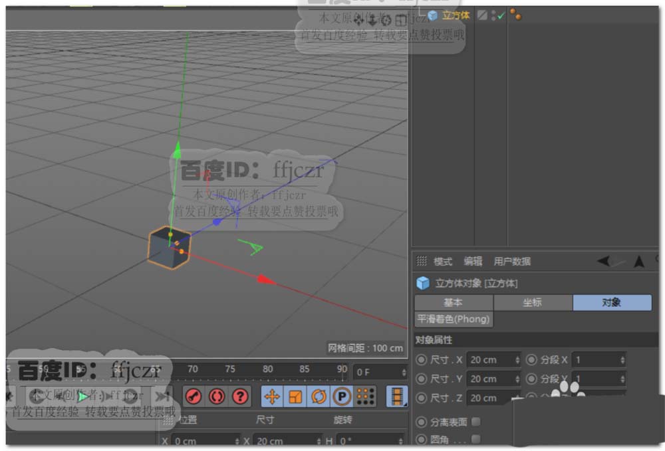665x451 pixels.
Task: Click the 分段 Y spinner arrows
Action: coord(622,379)
